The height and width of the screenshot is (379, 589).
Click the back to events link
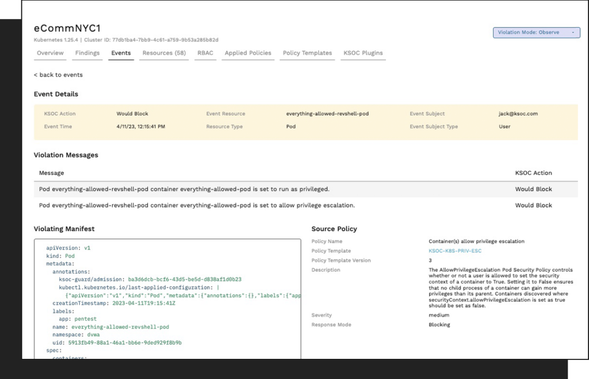[58, 75]
